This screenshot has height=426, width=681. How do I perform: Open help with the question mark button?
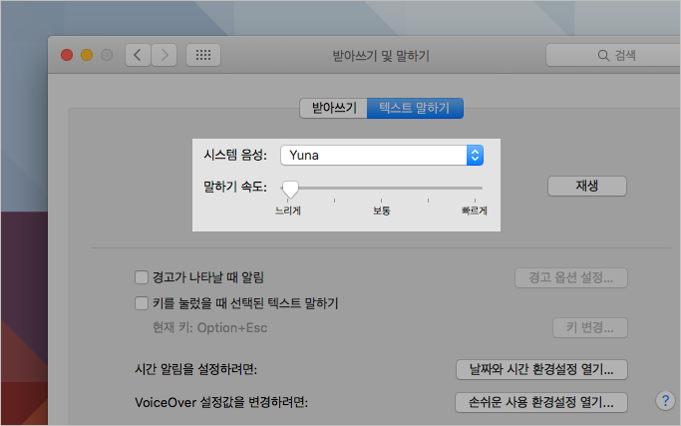pyautogui.click(x=665, y=401)
